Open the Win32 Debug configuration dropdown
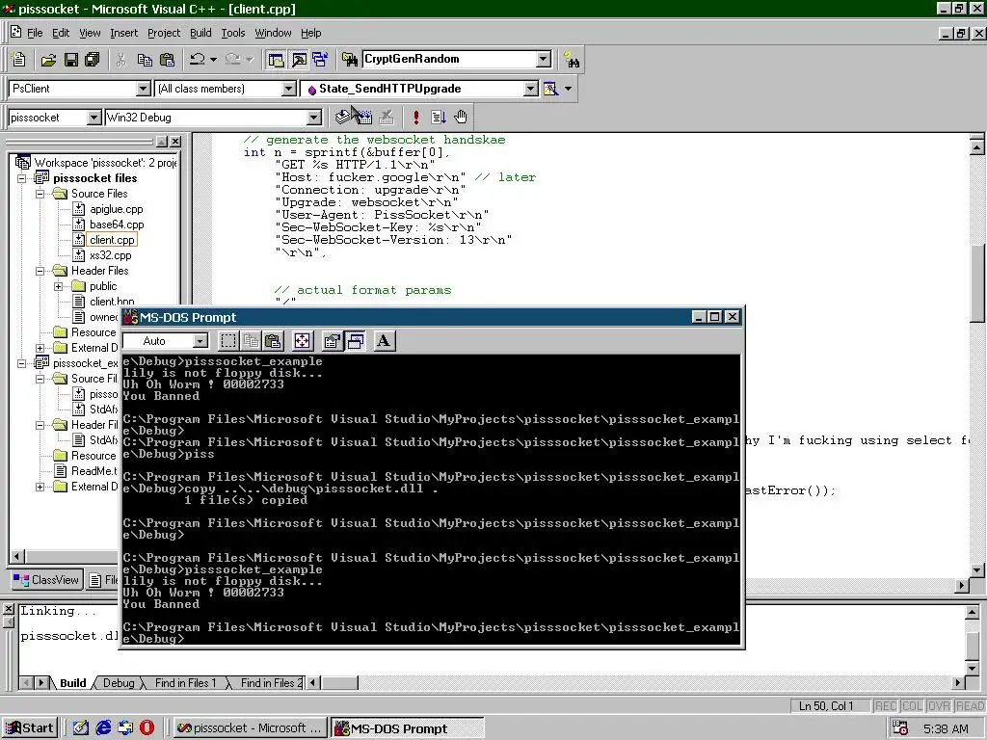 pyautogui.click(x=313, y=118)
